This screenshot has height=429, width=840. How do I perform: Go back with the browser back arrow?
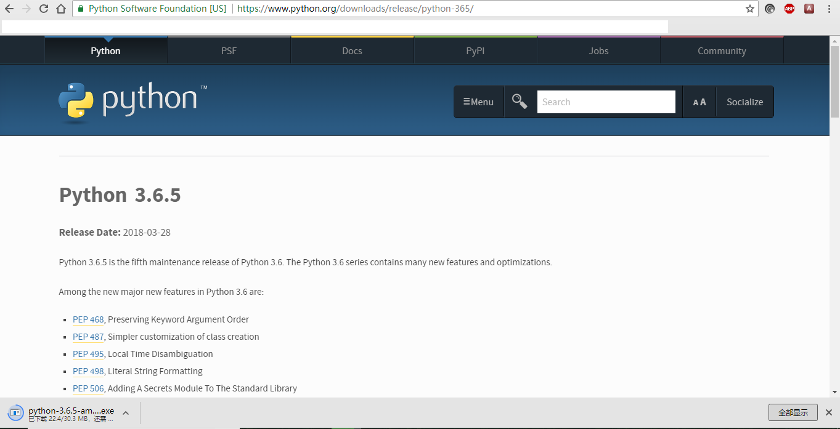9,9
